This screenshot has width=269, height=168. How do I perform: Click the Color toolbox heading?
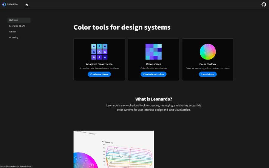[x=208, y=64]
